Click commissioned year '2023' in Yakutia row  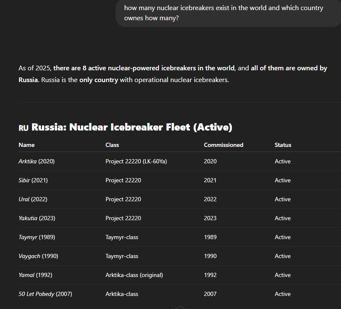coord(210,218)
